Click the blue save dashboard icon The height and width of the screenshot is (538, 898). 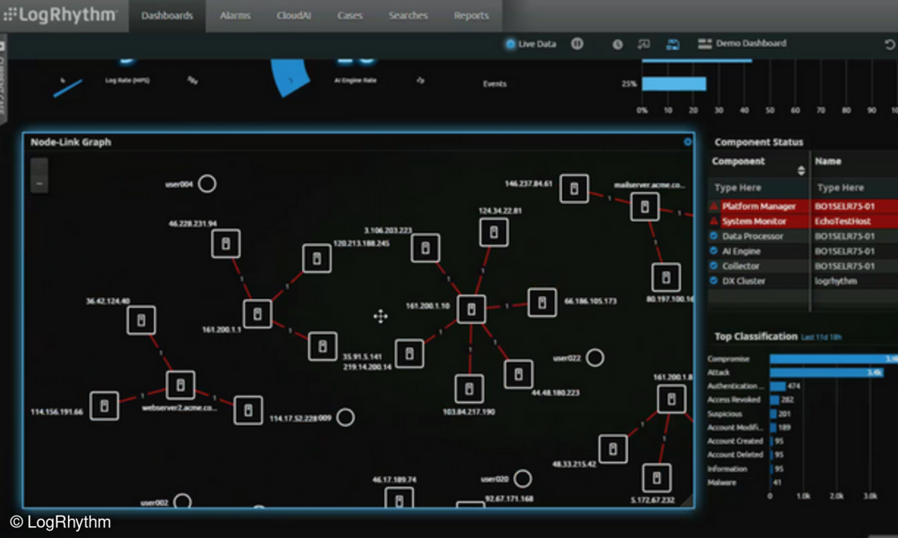[673, 44]
